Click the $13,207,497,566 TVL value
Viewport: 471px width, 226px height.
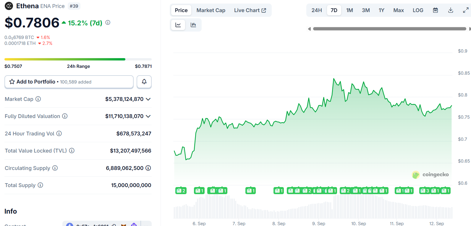[x=130, y=151]
